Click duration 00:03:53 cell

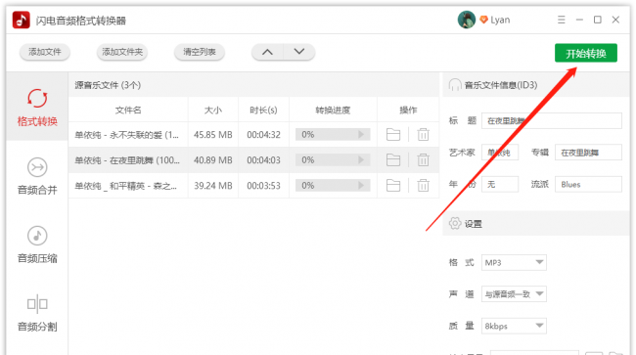click(x=263, y=186)
